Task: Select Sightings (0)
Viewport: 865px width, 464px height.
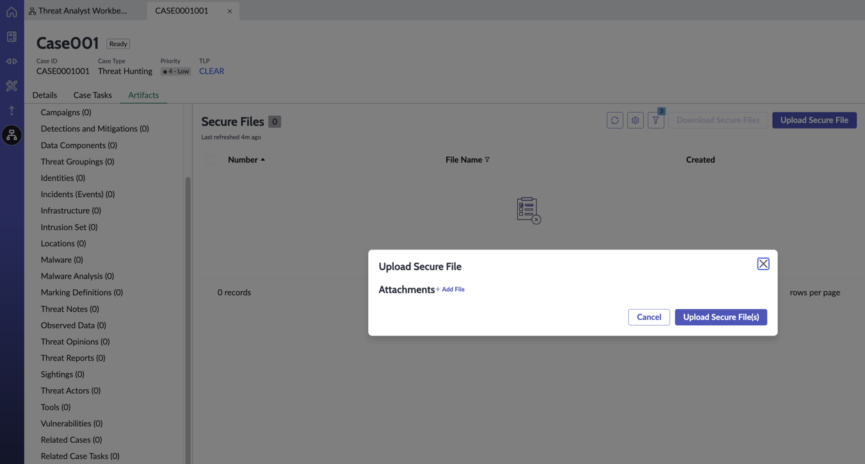Action: pos(63,374)
